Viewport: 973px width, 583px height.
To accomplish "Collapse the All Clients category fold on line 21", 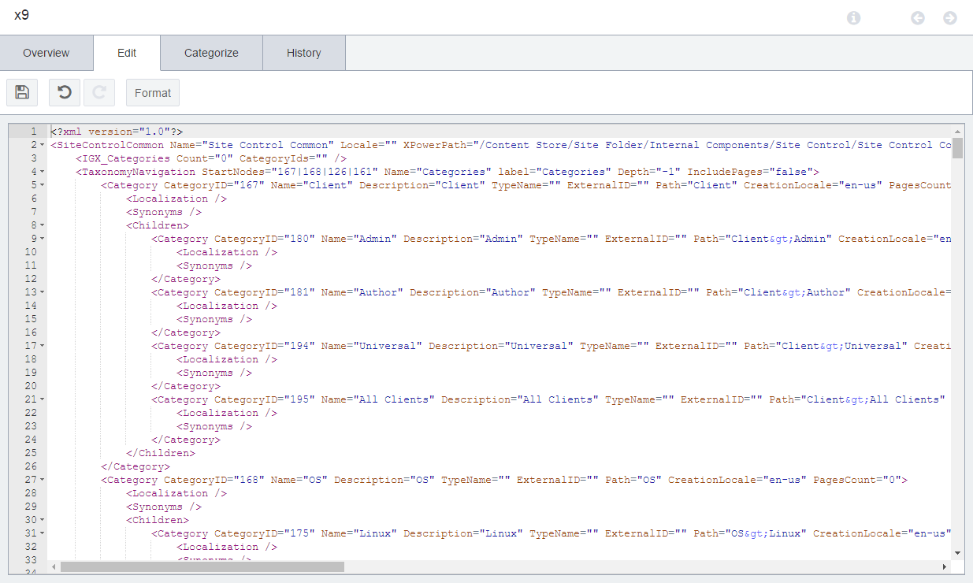I will pyautogui.click(x=42, y=399).
